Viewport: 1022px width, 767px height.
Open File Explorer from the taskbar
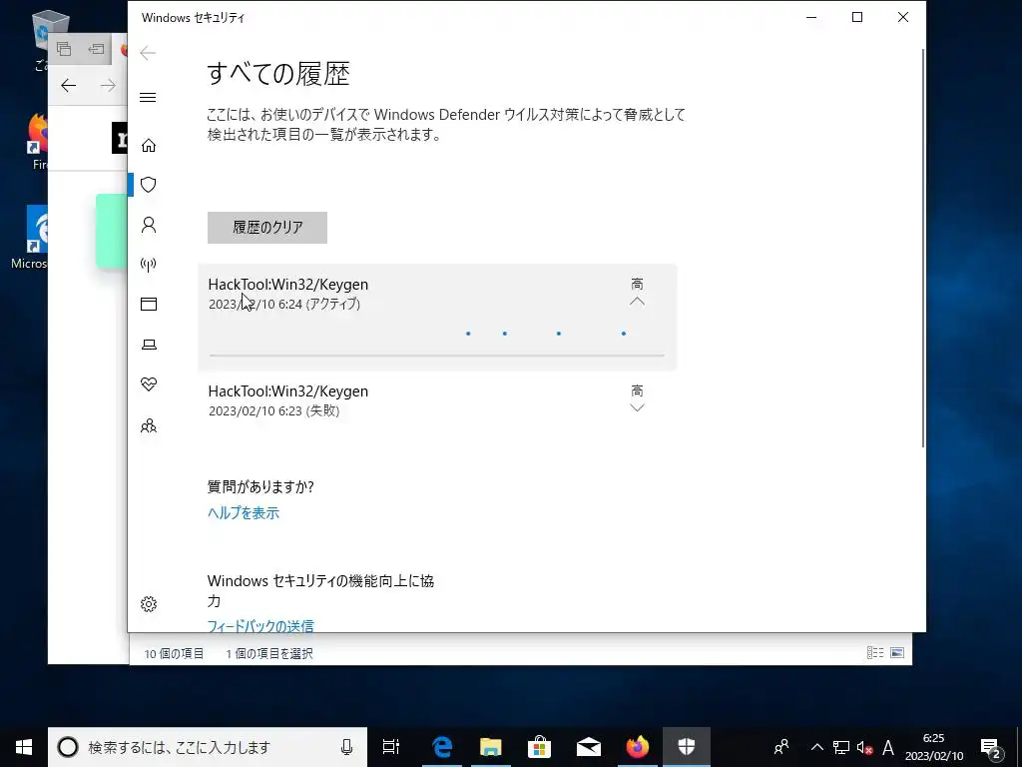click(x=491, y=747)
